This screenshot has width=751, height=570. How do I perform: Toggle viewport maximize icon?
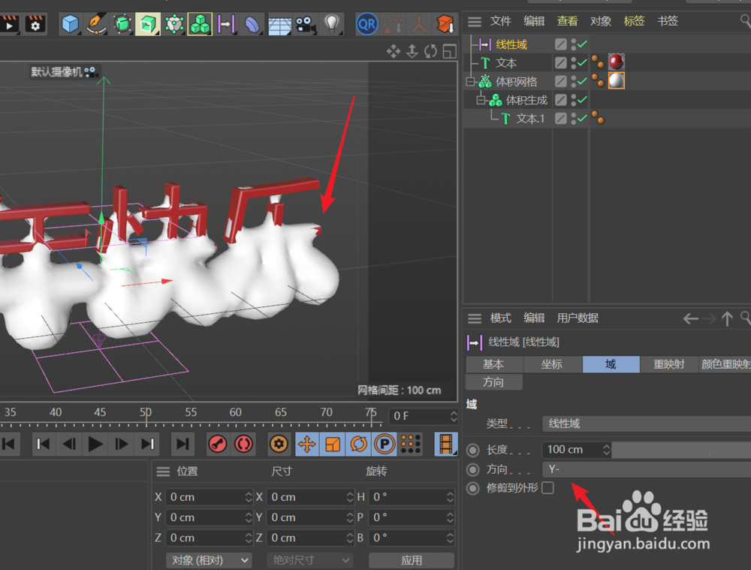pos(449,51)
